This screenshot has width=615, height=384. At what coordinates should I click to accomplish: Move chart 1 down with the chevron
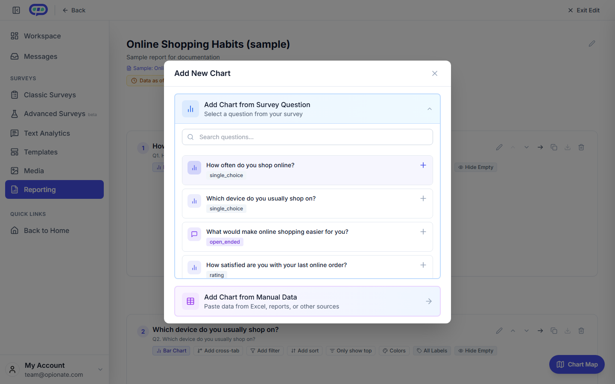point(527,147)
